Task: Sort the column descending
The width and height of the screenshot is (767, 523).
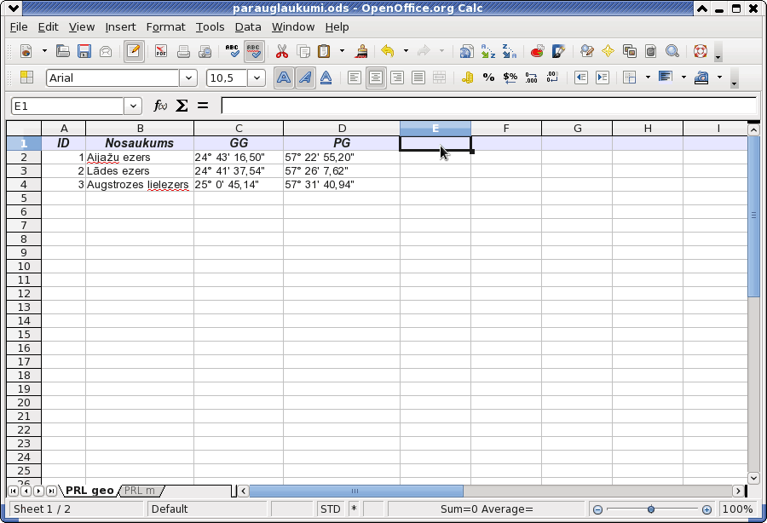Action: tap(509, 51)
